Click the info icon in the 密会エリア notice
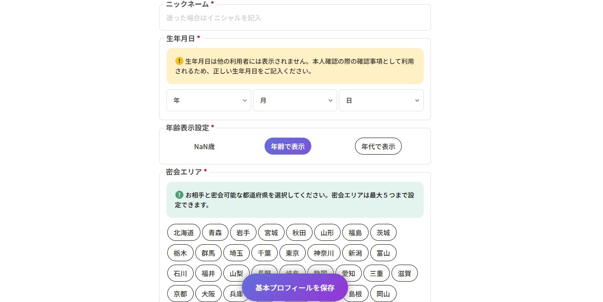Viewport: 603px width, 302px height. [x=179, y=195]
